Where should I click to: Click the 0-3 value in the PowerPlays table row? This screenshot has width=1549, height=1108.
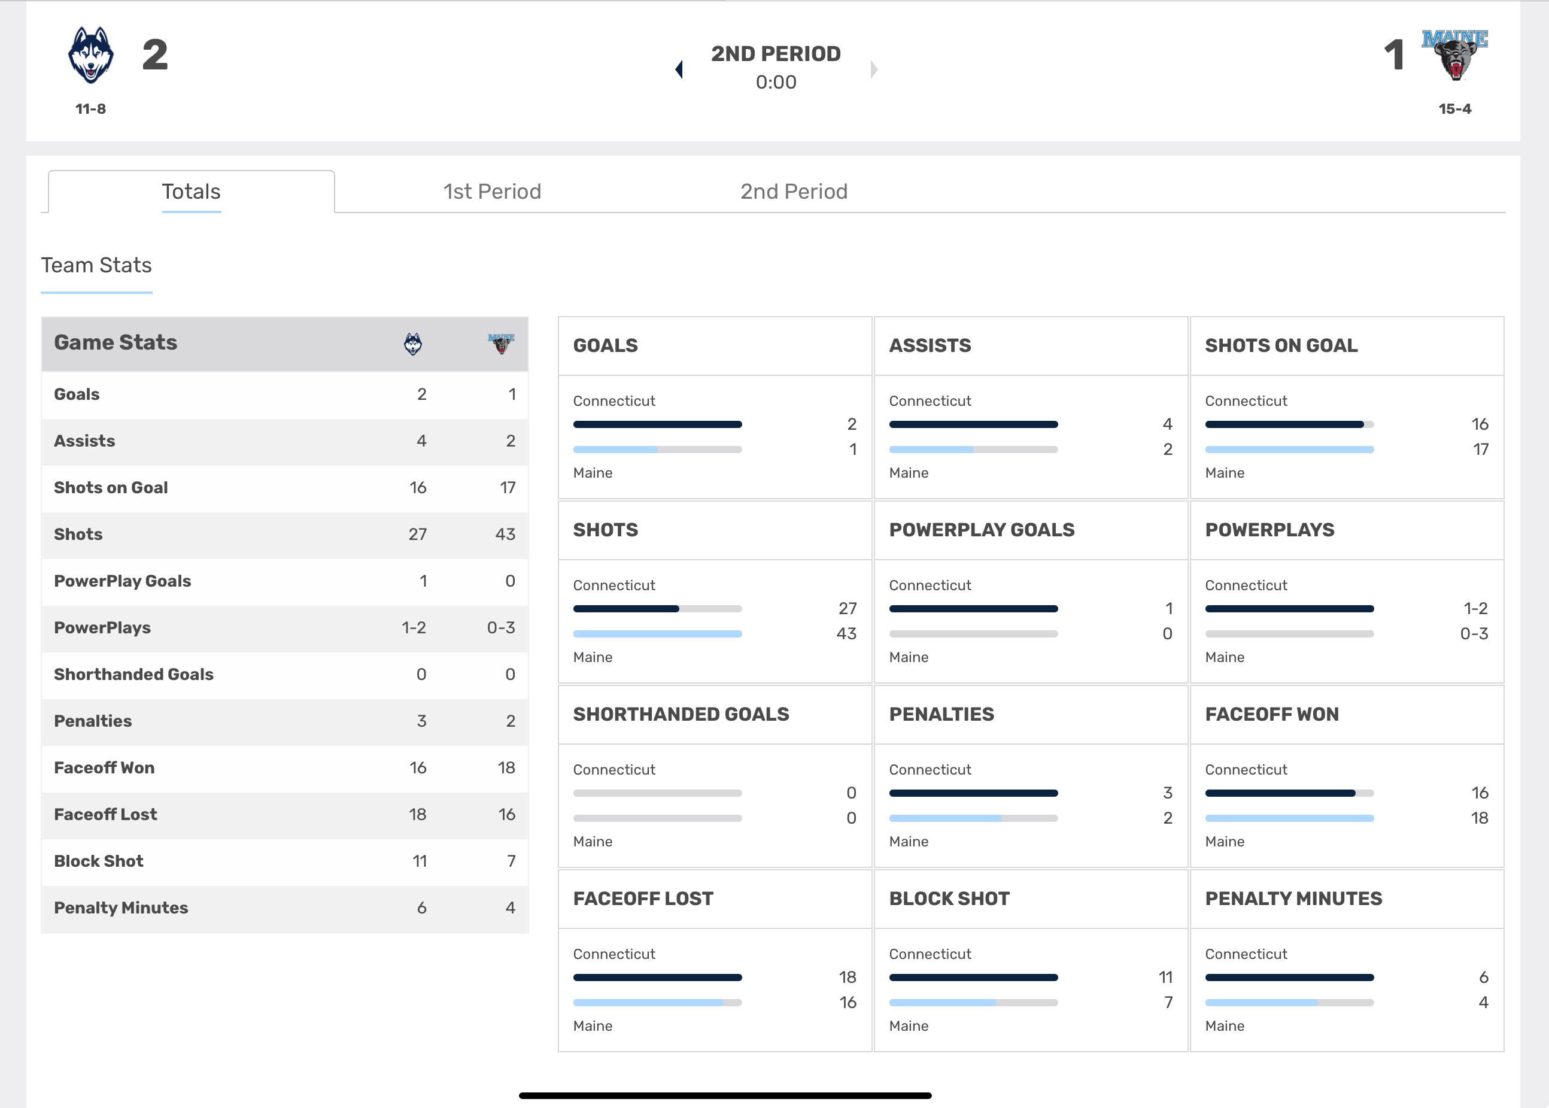coord(500,628)
